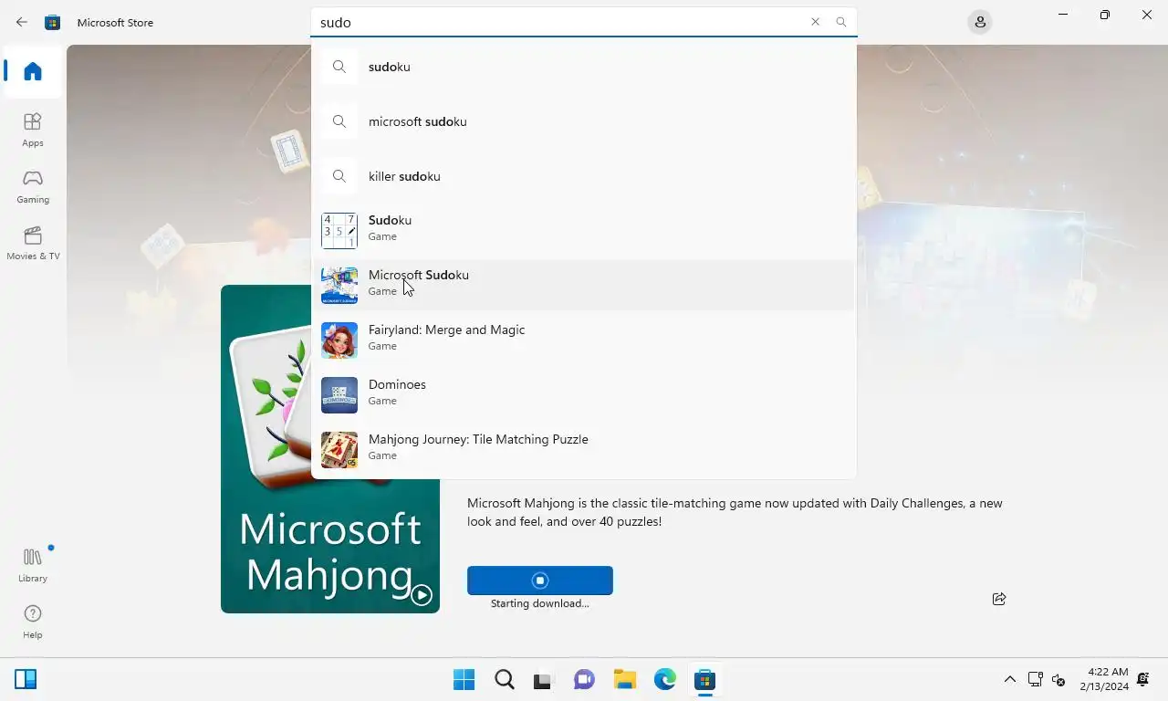This screenshot has height=701, width=1168.
Task: Open the Chat app on the taskbar
Action: (585, 679)
